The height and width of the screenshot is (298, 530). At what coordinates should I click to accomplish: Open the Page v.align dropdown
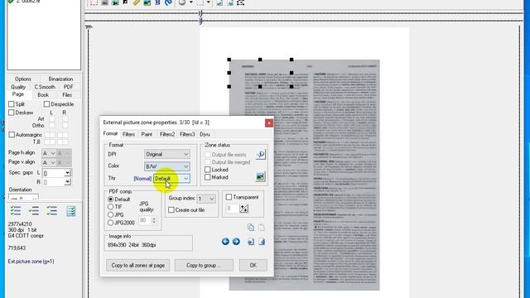tap(49, 162)
